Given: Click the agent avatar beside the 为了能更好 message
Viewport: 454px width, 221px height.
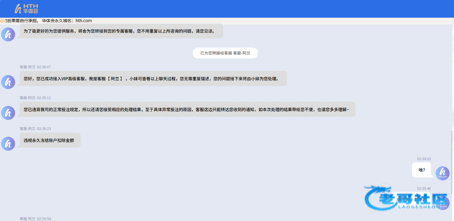Looking at the screenshot, I should (8, 34).
